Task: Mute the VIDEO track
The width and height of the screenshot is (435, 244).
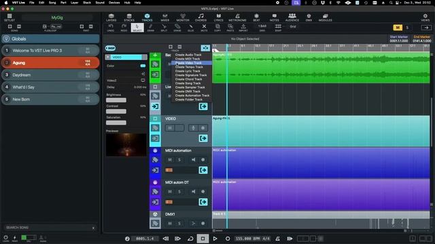Action: tap(170, 128)
